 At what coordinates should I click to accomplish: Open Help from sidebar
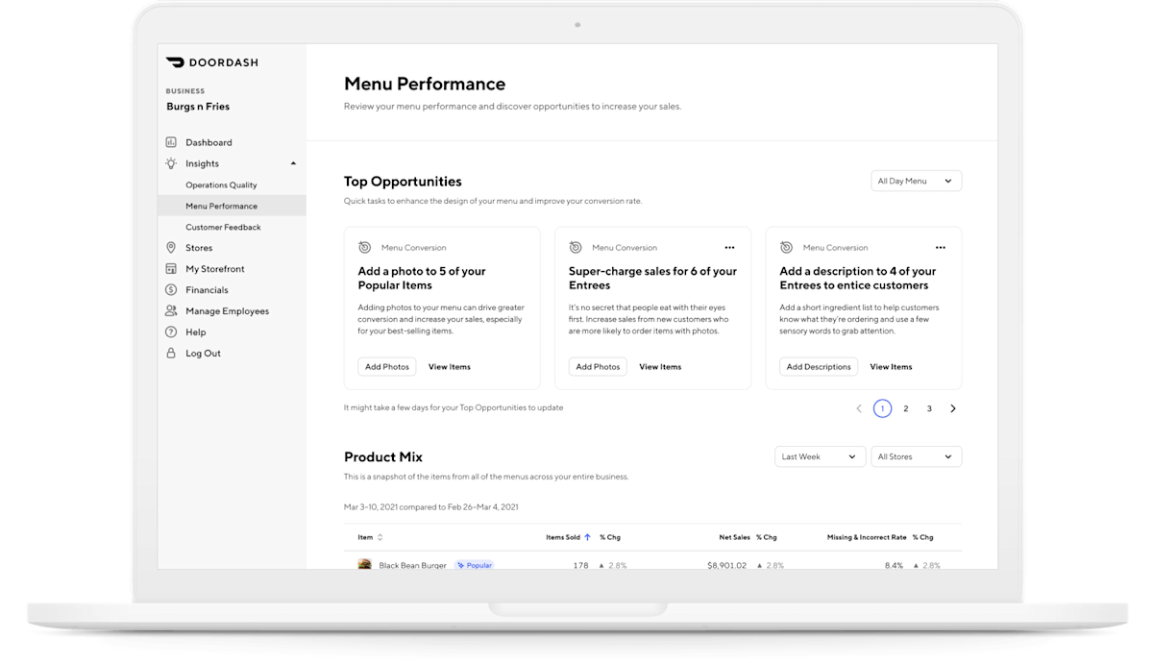tap(196, 332)
